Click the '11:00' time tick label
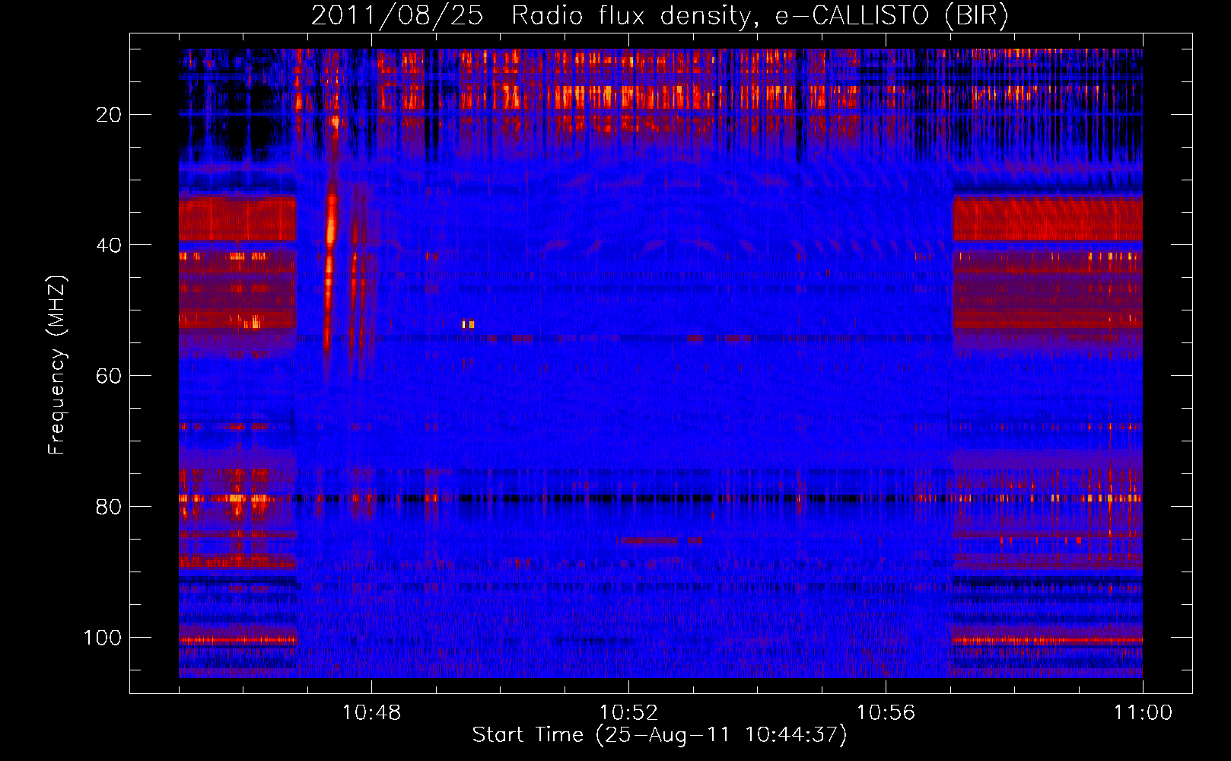 [1143, 713]
